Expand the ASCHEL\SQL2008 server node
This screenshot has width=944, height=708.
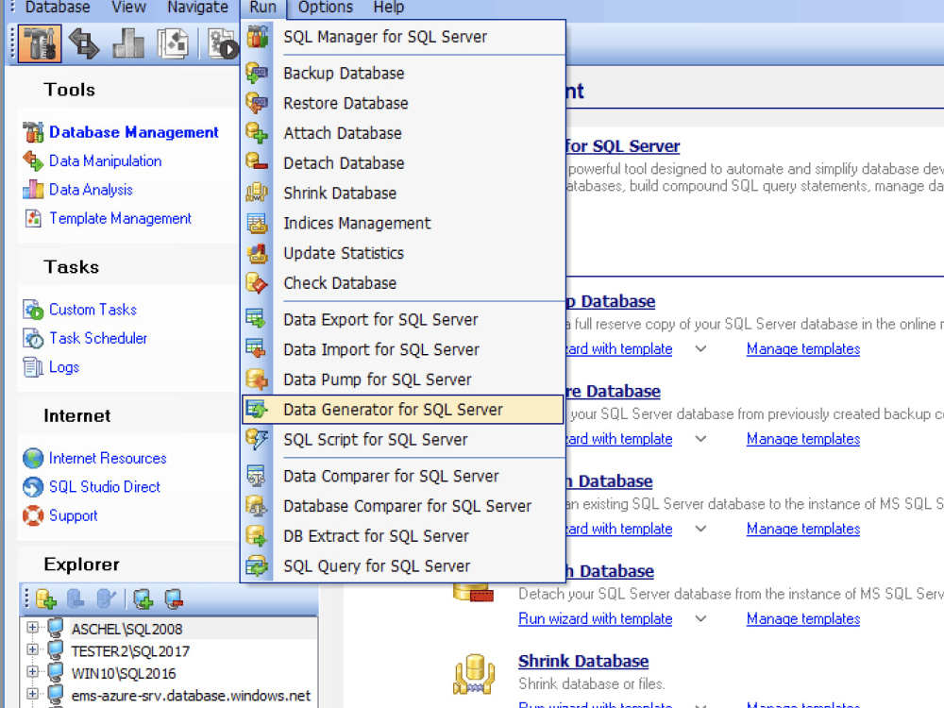(x=32, y=628)
